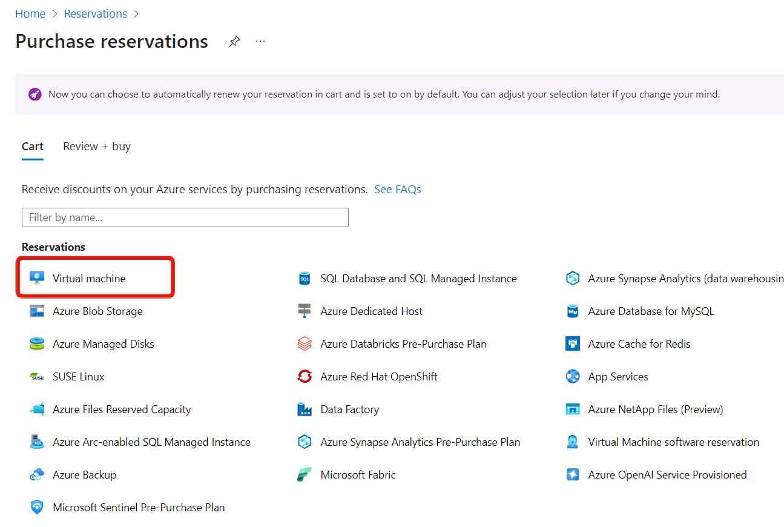Viewport: 784px width, 527px height.
Task: Select the Azure Database for MySQL label
Action: (651, 311)
